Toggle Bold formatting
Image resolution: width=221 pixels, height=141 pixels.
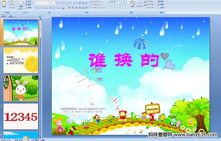[x=36, y=8]
